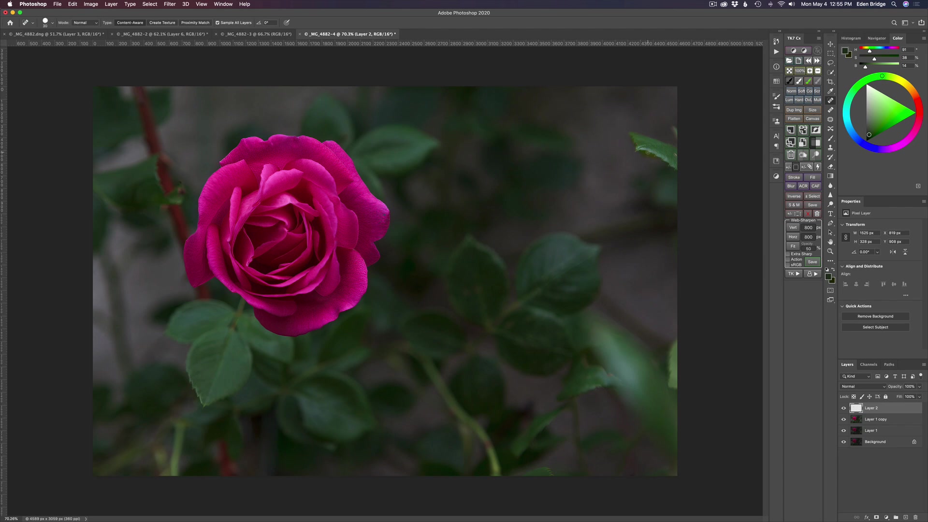Select the Zoom tool

pos(830,251)
